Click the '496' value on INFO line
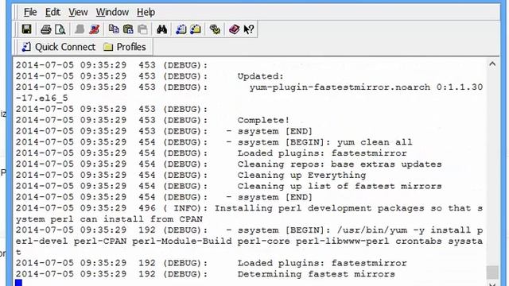509x286 pixels. coord(147,208)
